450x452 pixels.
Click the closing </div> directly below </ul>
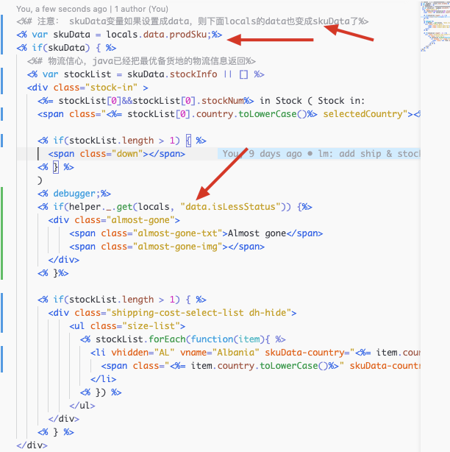[64, 419]
